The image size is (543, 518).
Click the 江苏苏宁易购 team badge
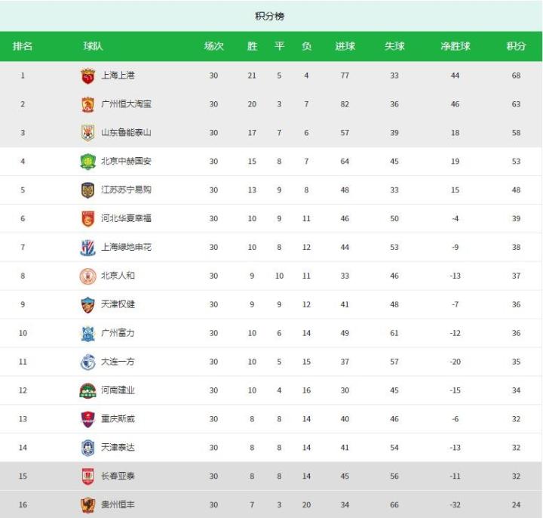click(88, 190)
